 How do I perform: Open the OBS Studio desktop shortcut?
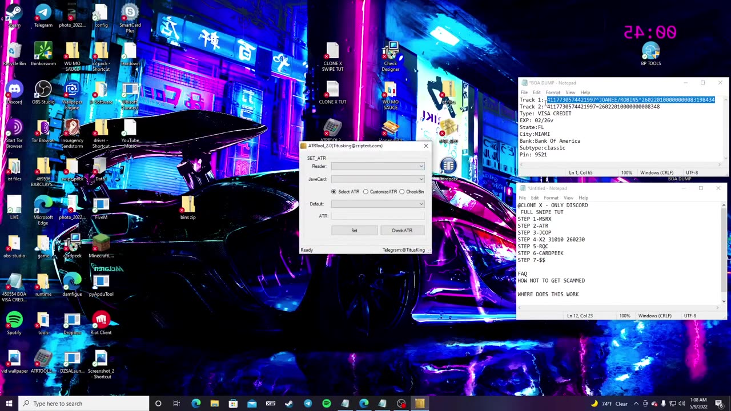43,92
